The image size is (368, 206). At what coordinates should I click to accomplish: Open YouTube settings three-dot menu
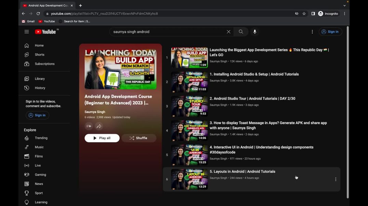(x=312, y=32)
